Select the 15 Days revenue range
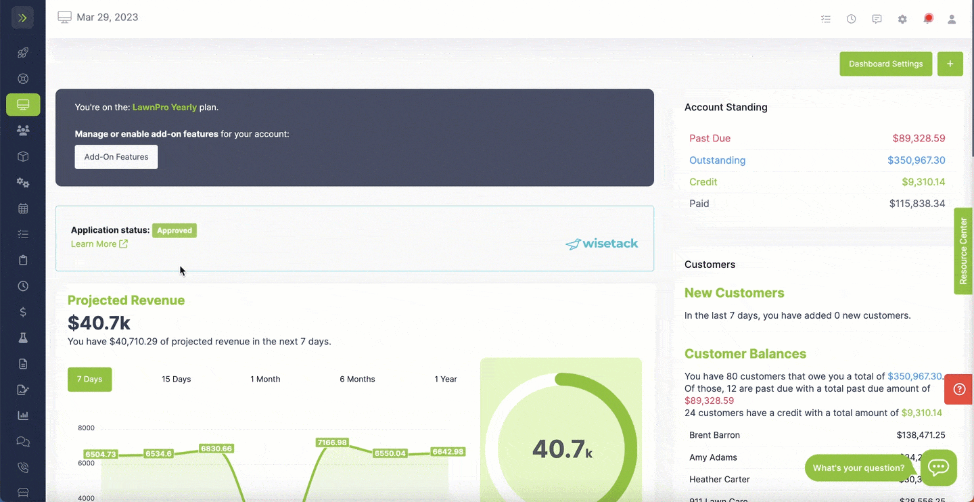Viewport: 974px width, 502px height. pyautogui.click(x=176, y=380)
